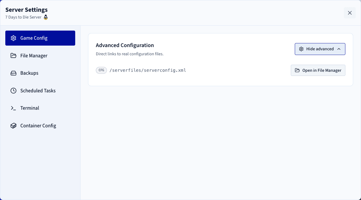Click the Scheduled Tasks clock icon
The width and height of the screenshot is (361, 200).
pyautogui.click(x=13, y=91)
